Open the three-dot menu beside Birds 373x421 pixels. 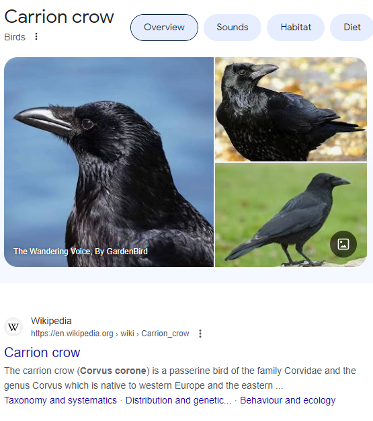pyautogui.click(x=36, y=36)
